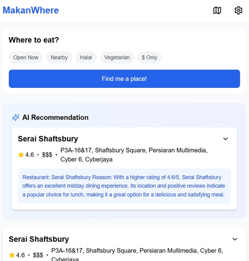This screenshot has width=249, height=261.
Task: Click the $$$ price indicator in AI recommendation card
Action: point(47,155)
